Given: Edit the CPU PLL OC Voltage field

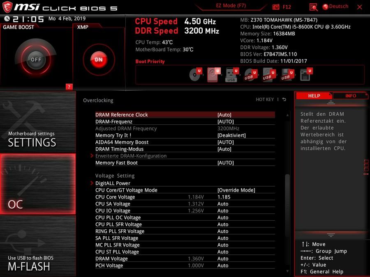Looking at the screenshot, I should tap(223, 217).
